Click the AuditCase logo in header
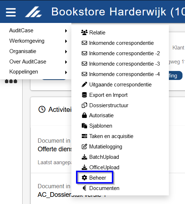 pos(33,12)
